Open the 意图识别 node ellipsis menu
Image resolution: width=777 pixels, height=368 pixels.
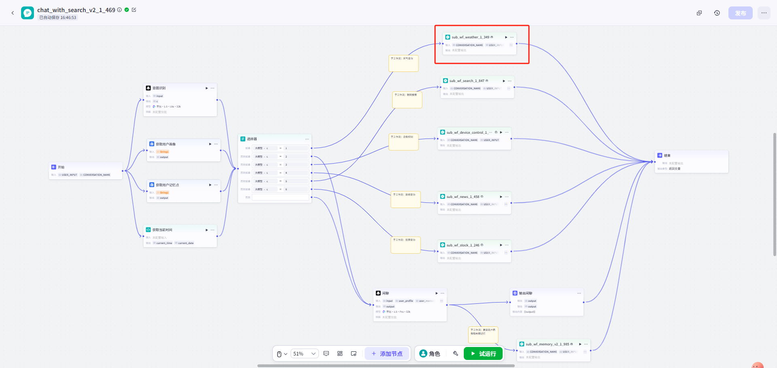click(x=212, y=88)
